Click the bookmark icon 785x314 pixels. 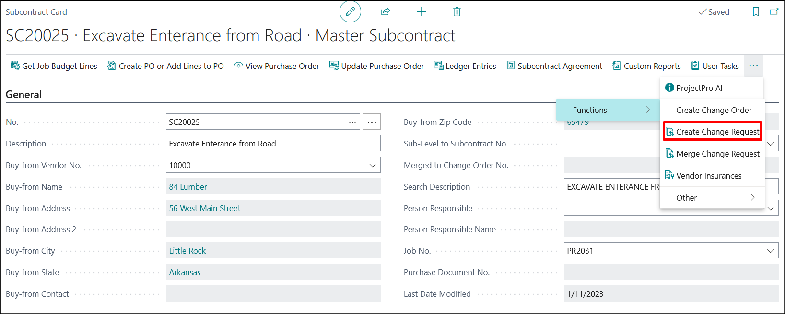756,12
